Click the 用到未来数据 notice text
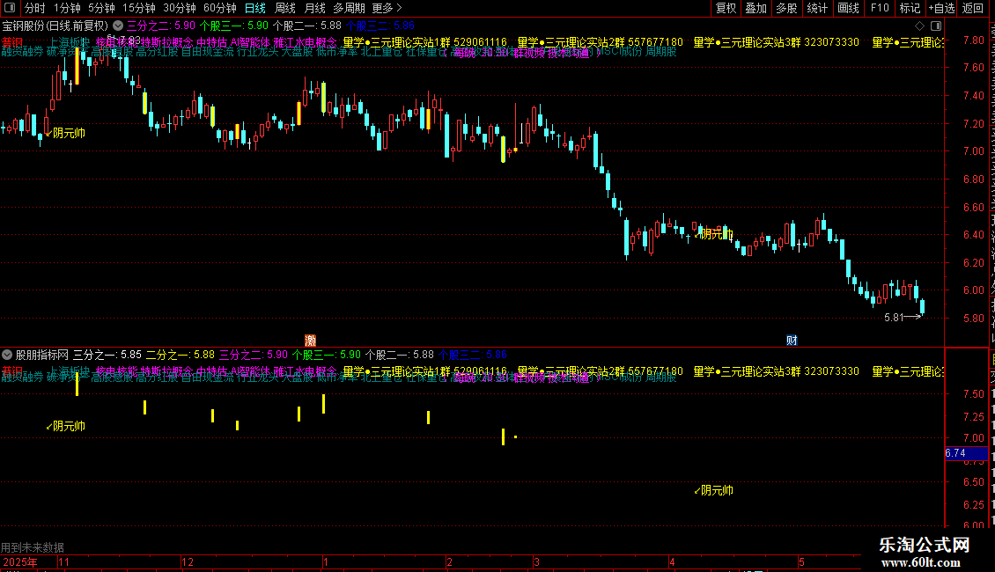This screenshot has height=572, width=995. [x=33, y=547]
